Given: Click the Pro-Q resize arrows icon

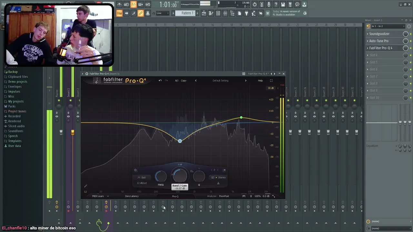Looking at the screenshot, I should click(x=274, y=196).
